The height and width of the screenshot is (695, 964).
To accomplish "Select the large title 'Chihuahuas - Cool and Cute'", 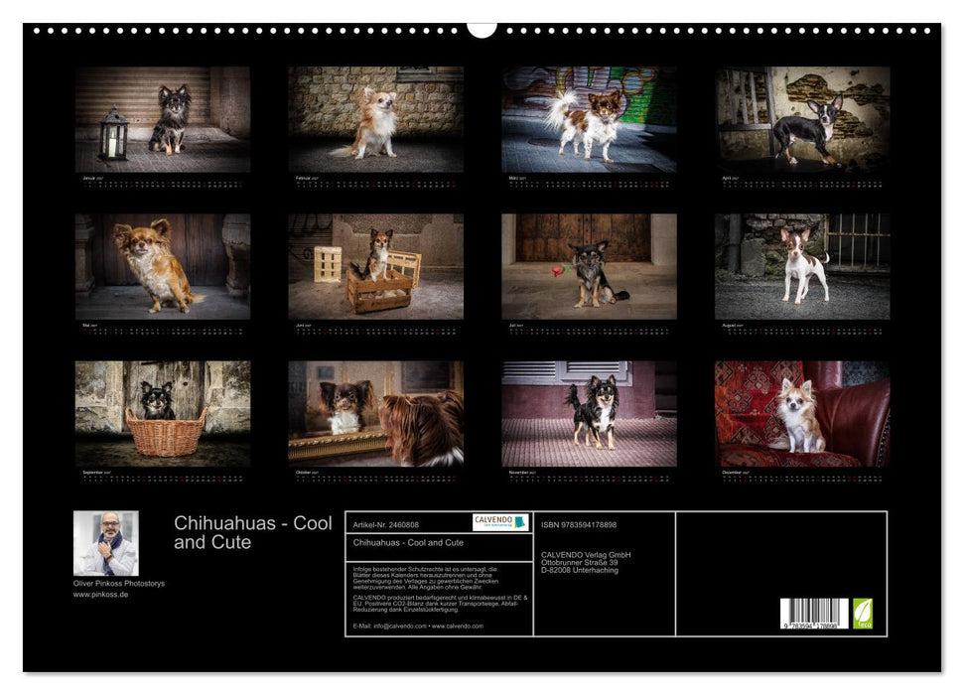I will coord(253,532).
